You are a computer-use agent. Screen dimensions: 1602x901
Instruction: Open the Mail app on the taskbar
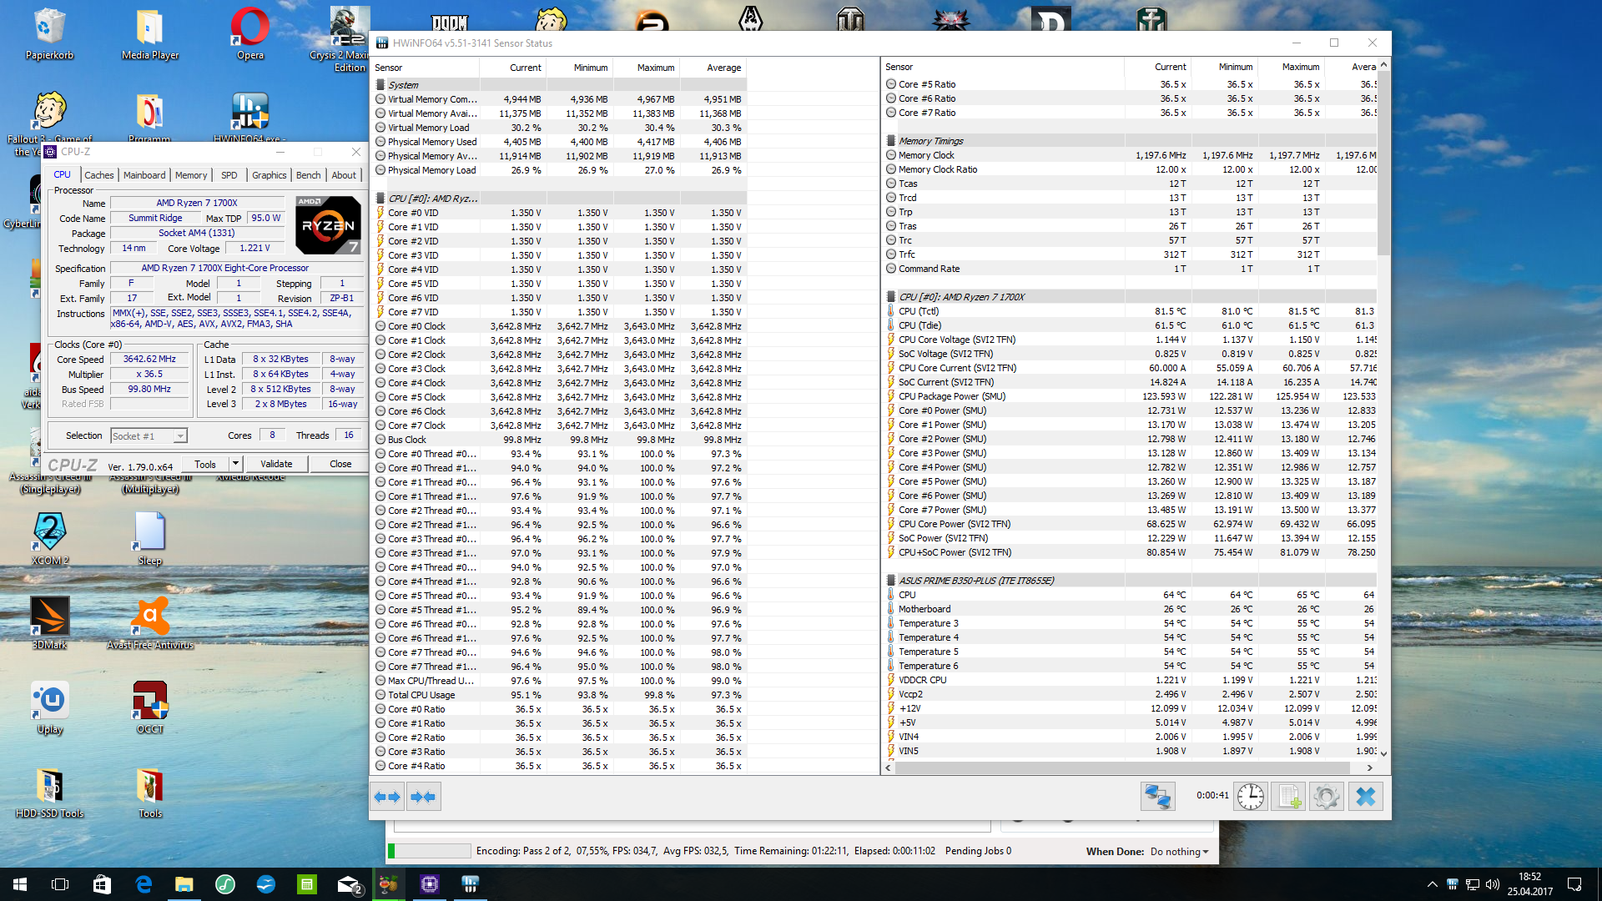pyautogui.click(x=348, y=884)
